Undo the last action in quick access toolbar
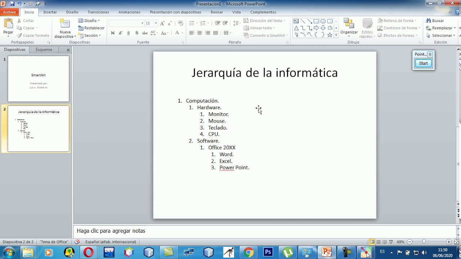The height and width of the screenshot is (259, 461). (x=19, y=4)
